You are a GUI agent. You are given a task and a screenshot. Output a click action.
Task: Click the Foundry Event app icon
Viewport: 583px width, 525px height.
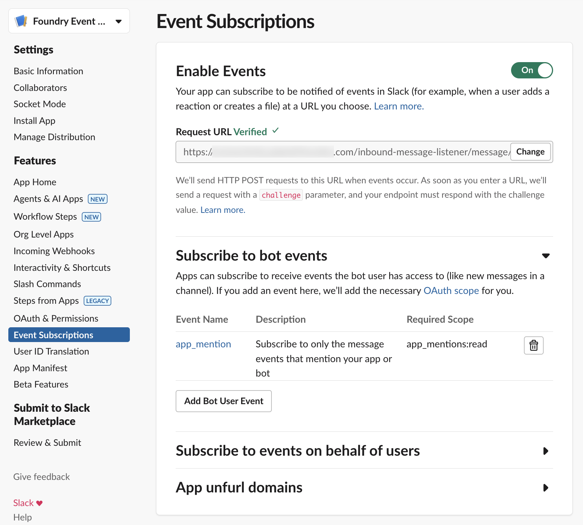pyautogui.click(x=21, y=21)
